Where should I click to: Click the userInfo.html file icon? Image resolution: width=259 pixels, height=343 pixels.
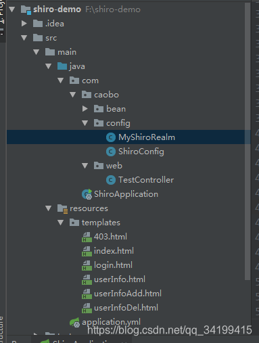[87, 279]
